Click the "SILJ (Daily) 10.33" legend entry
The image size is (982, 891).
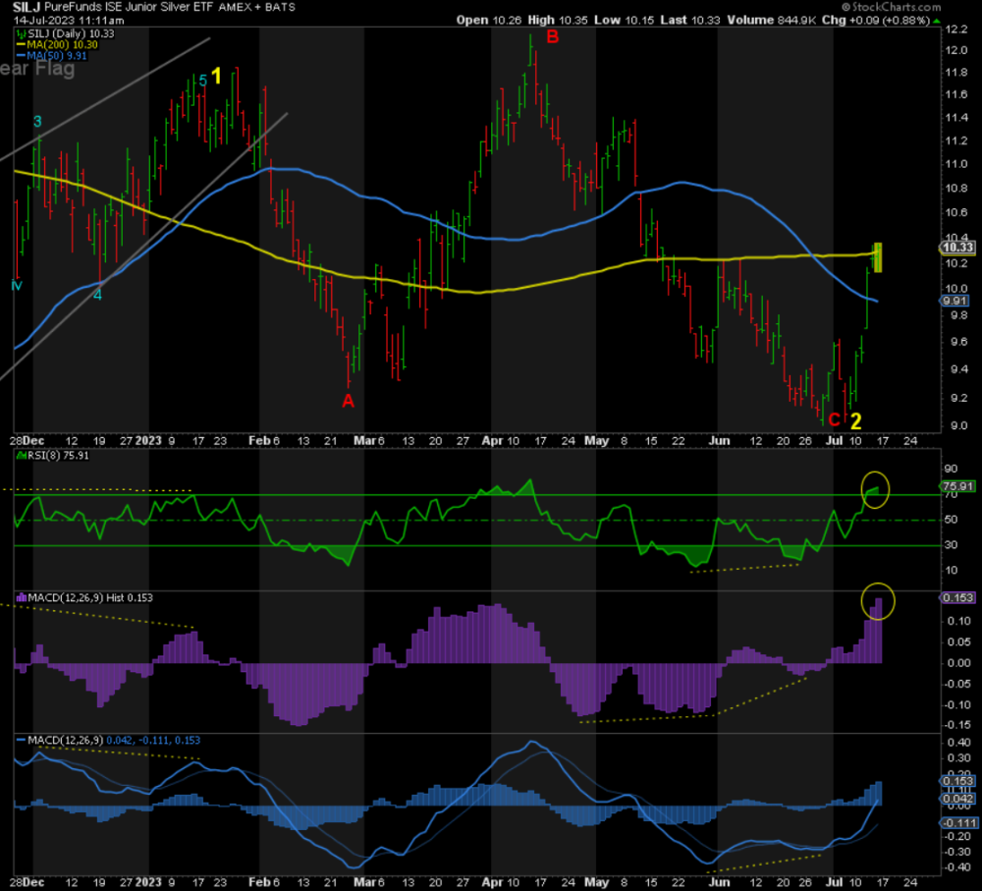(66, 33)
